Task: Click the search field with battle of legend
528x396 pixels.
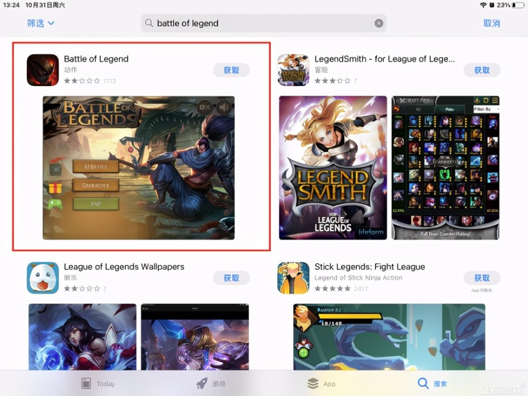Action: pos(263,23)
